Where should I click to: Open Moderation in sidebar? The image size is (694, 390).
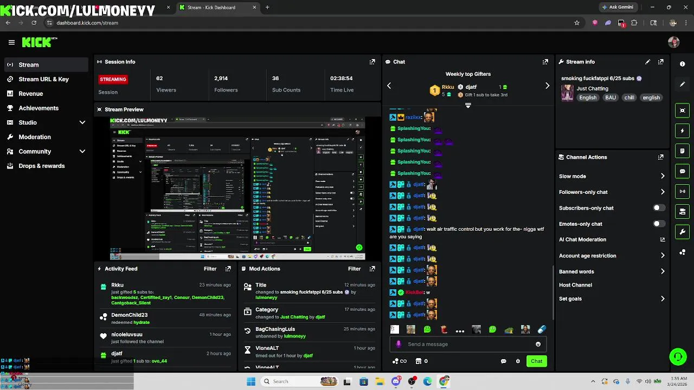46,137
